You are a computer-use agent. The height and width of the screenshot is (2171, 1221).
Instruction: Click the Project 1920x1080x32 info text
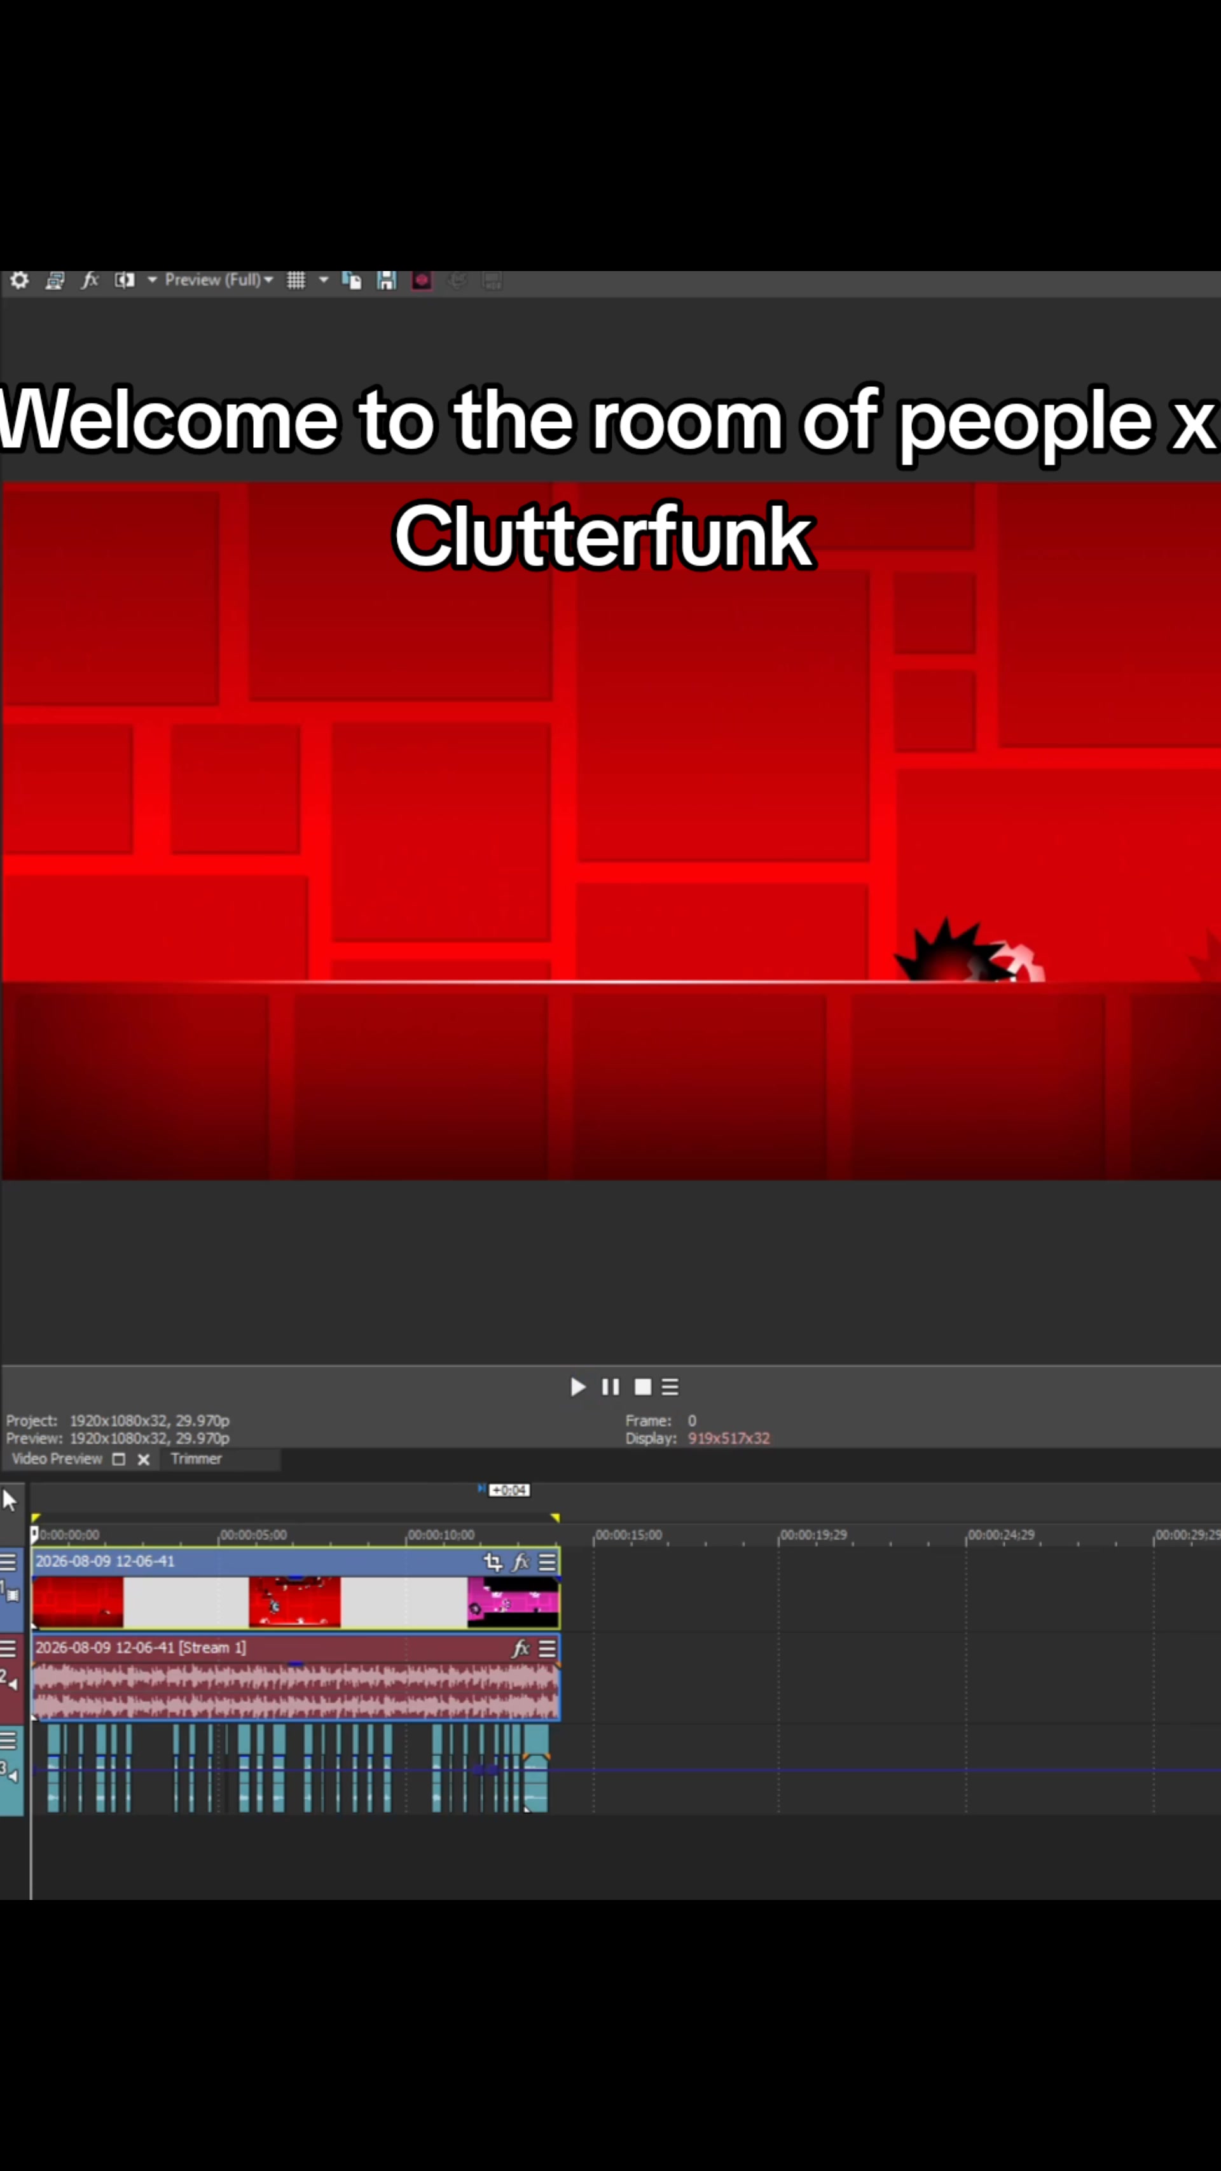point(118,1421)
